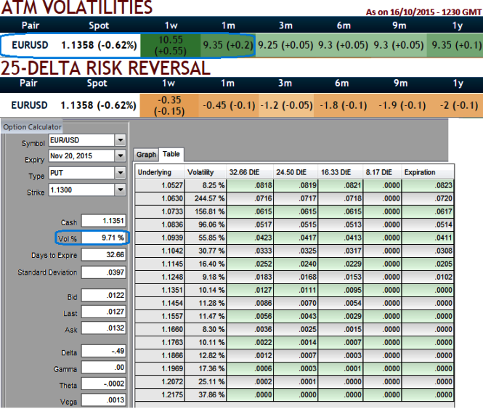Click the Days to Expire field
The width and height of the screenshot is (483, 409).
105,255
